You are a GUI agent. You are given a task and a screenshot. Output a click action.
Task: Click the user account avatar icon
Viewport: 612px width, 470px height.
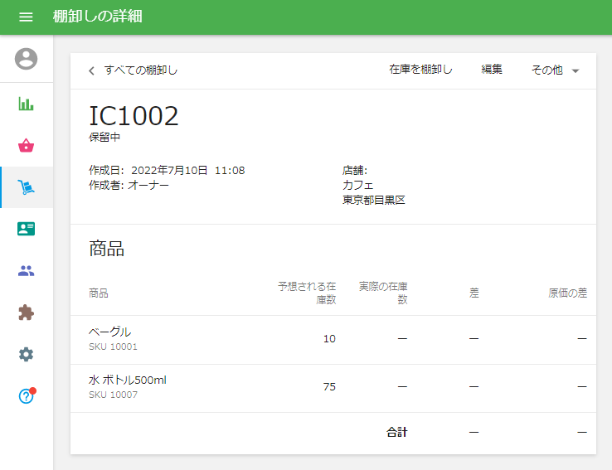click(x=27, y=59)
